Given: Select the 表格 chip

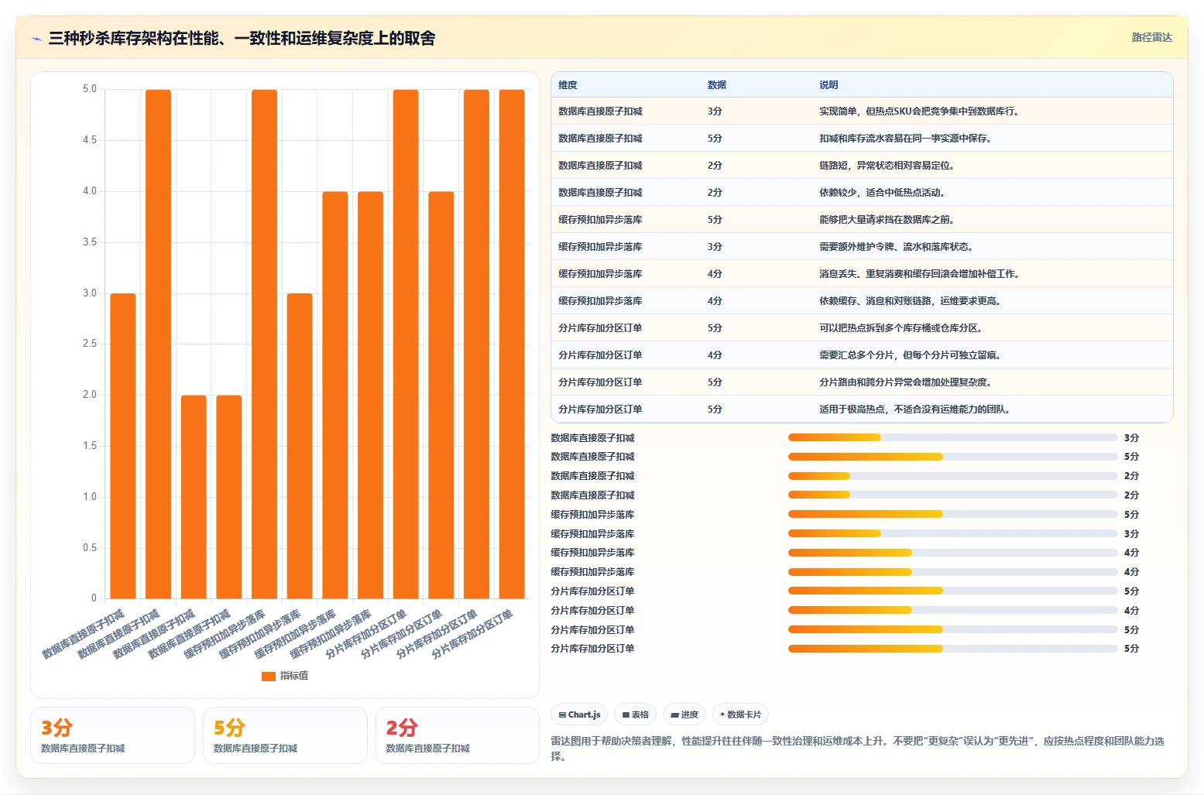Looking at the screenshot, I should click(635, 714).
